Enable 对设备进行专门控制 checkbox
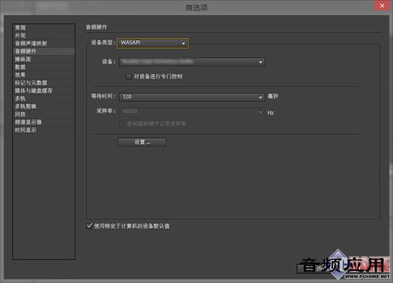Image resolution: width=393 pixels, height=283 pixels. coord(129,76)
